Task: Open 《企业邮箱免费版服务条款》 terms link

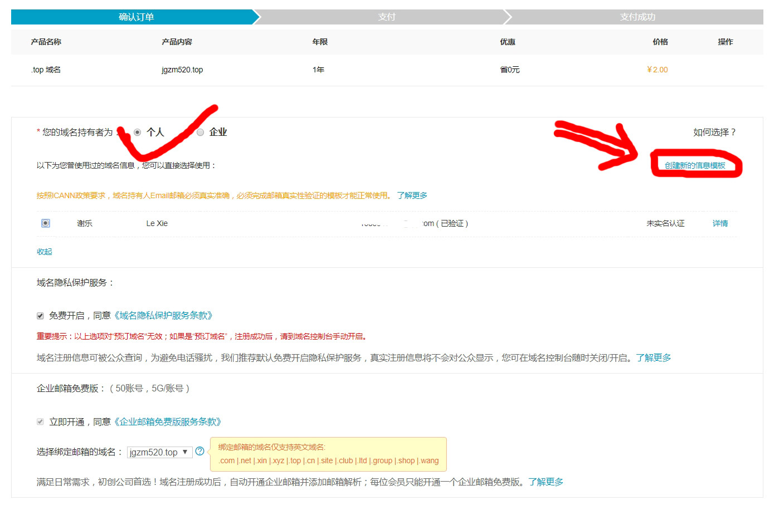Action: coord(168,421)
